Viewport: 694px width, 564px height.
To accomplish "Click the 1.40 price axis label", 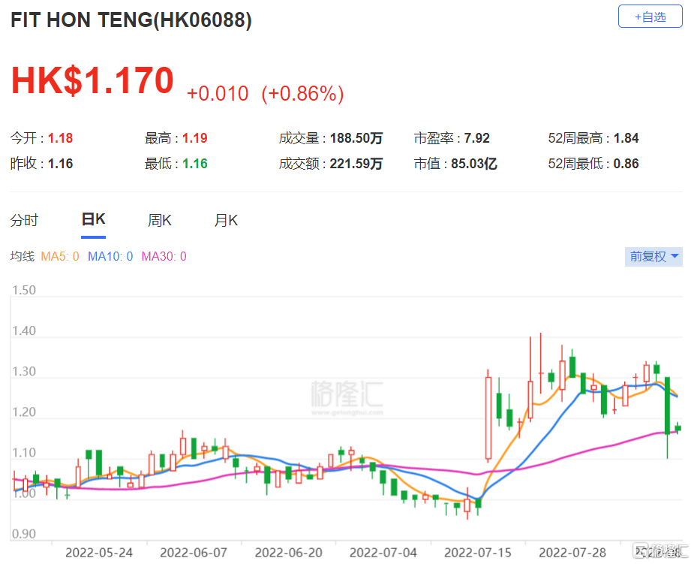I will point(24,331).
